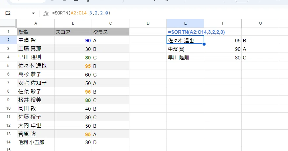Click the スコア header cell

click(x=73, y=32)
